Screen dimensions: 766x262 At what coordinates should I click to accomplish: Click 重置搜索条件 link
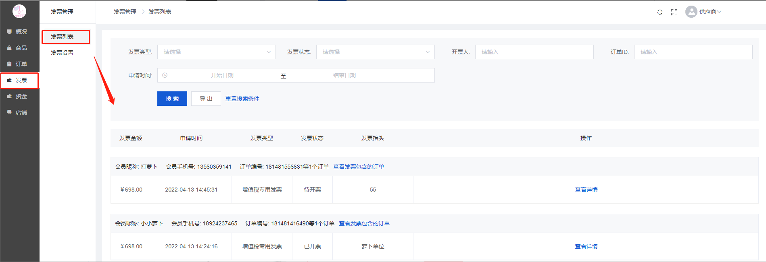[x=242, y=99]
